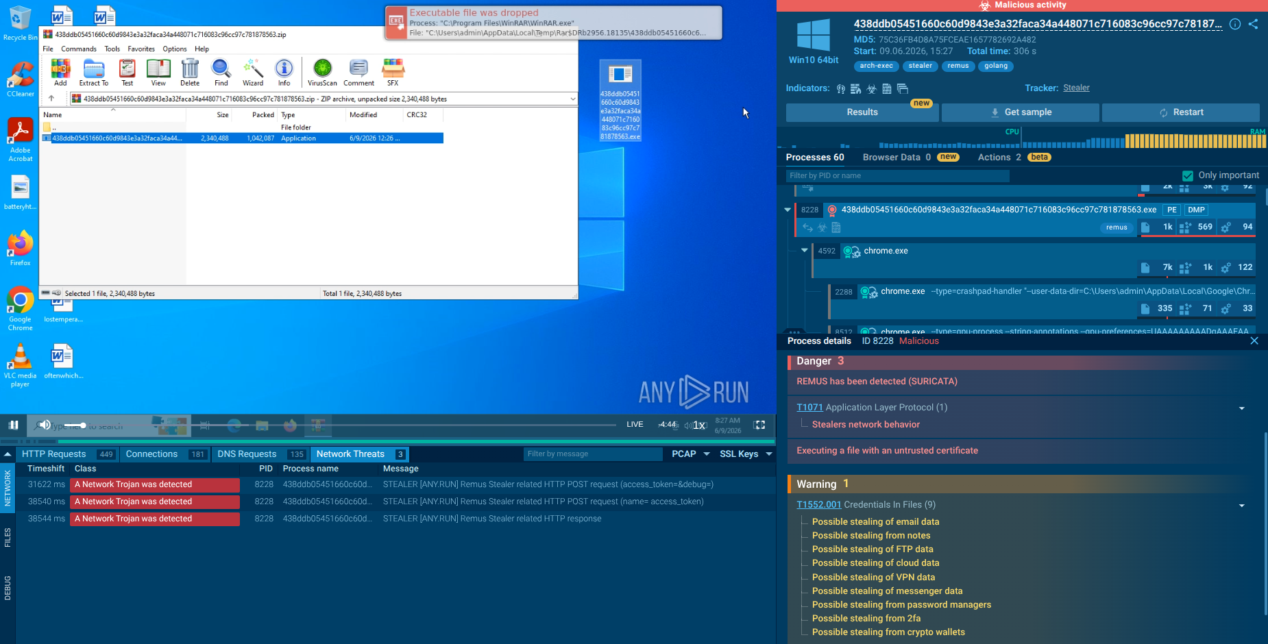
Task: Click the T1071 technique link
Action: click(x=809, y=408)
